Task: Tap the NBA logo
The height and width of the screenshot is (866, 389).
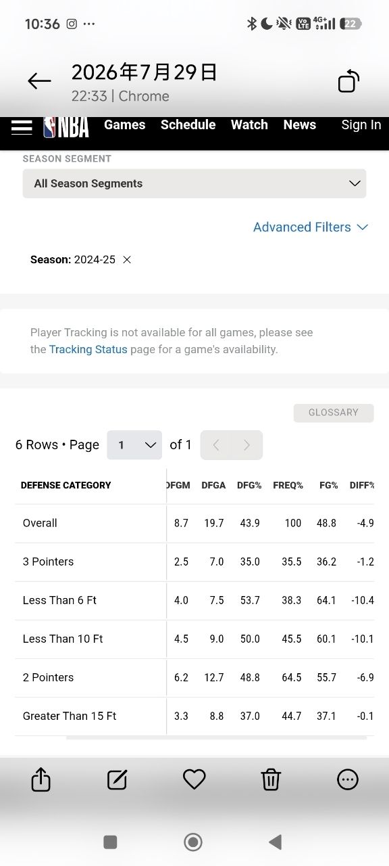Action: tap(66, 126)
